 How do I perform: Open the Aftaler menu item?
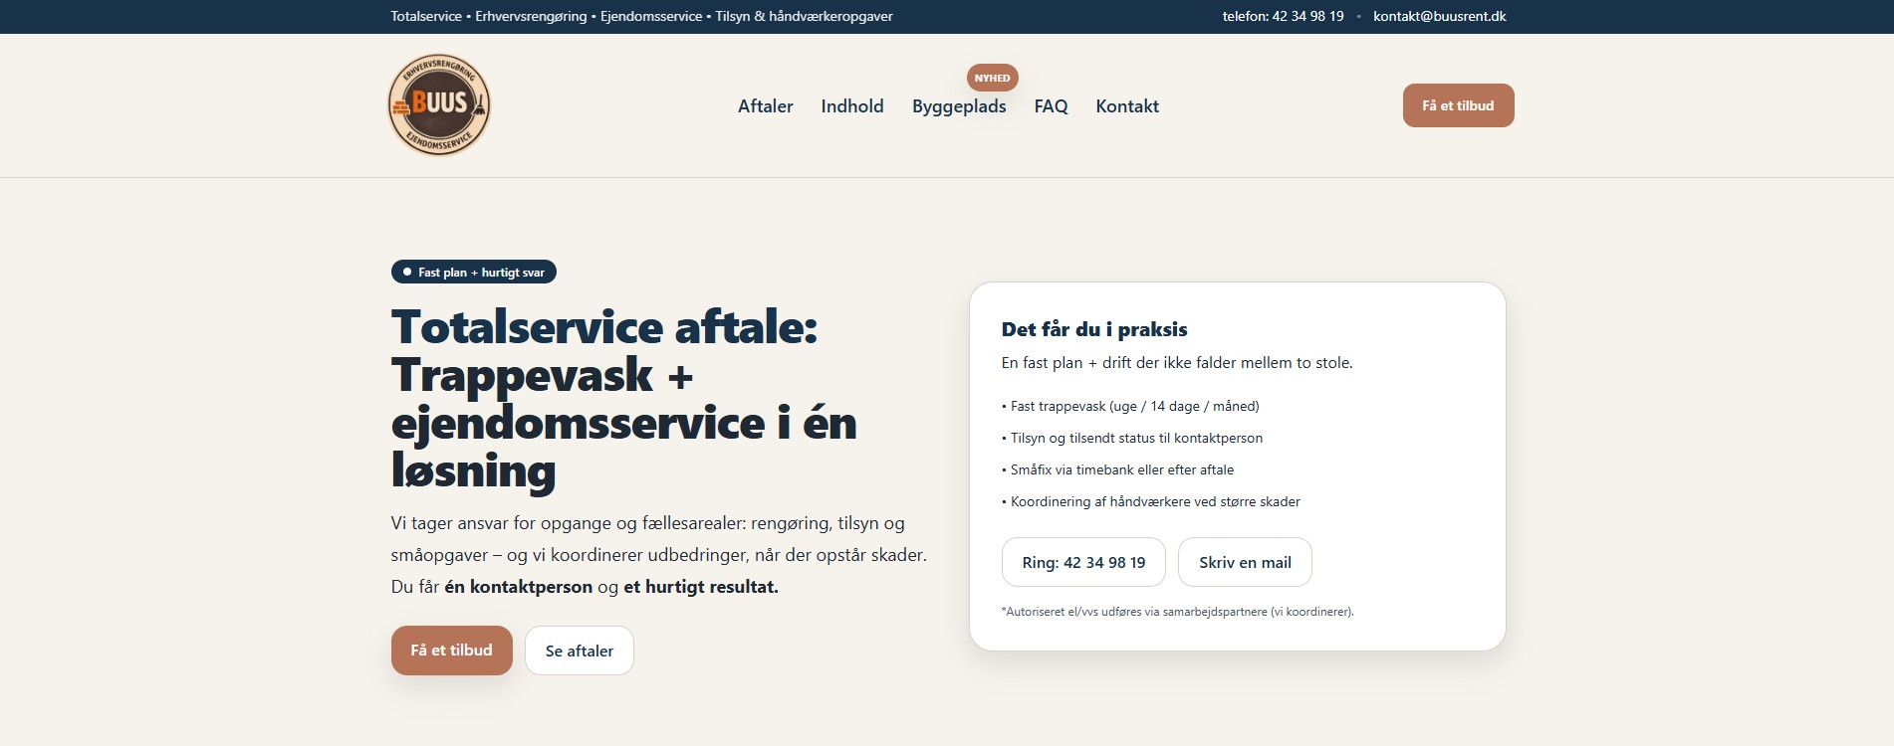click(x=765, y=106)
